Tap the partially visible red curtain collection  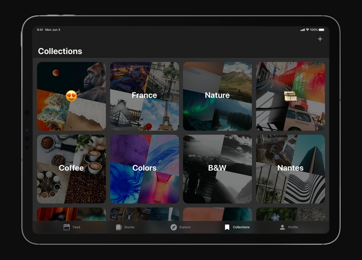[71, 214]
